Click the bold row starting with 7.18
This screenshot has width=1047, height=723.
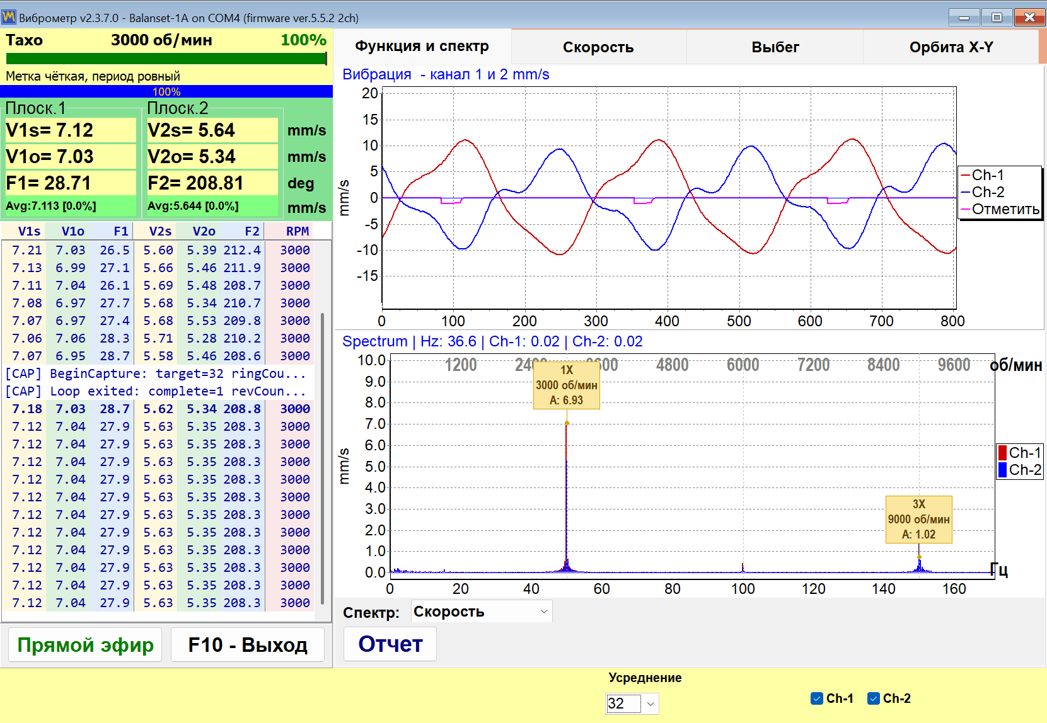(158, 409)
